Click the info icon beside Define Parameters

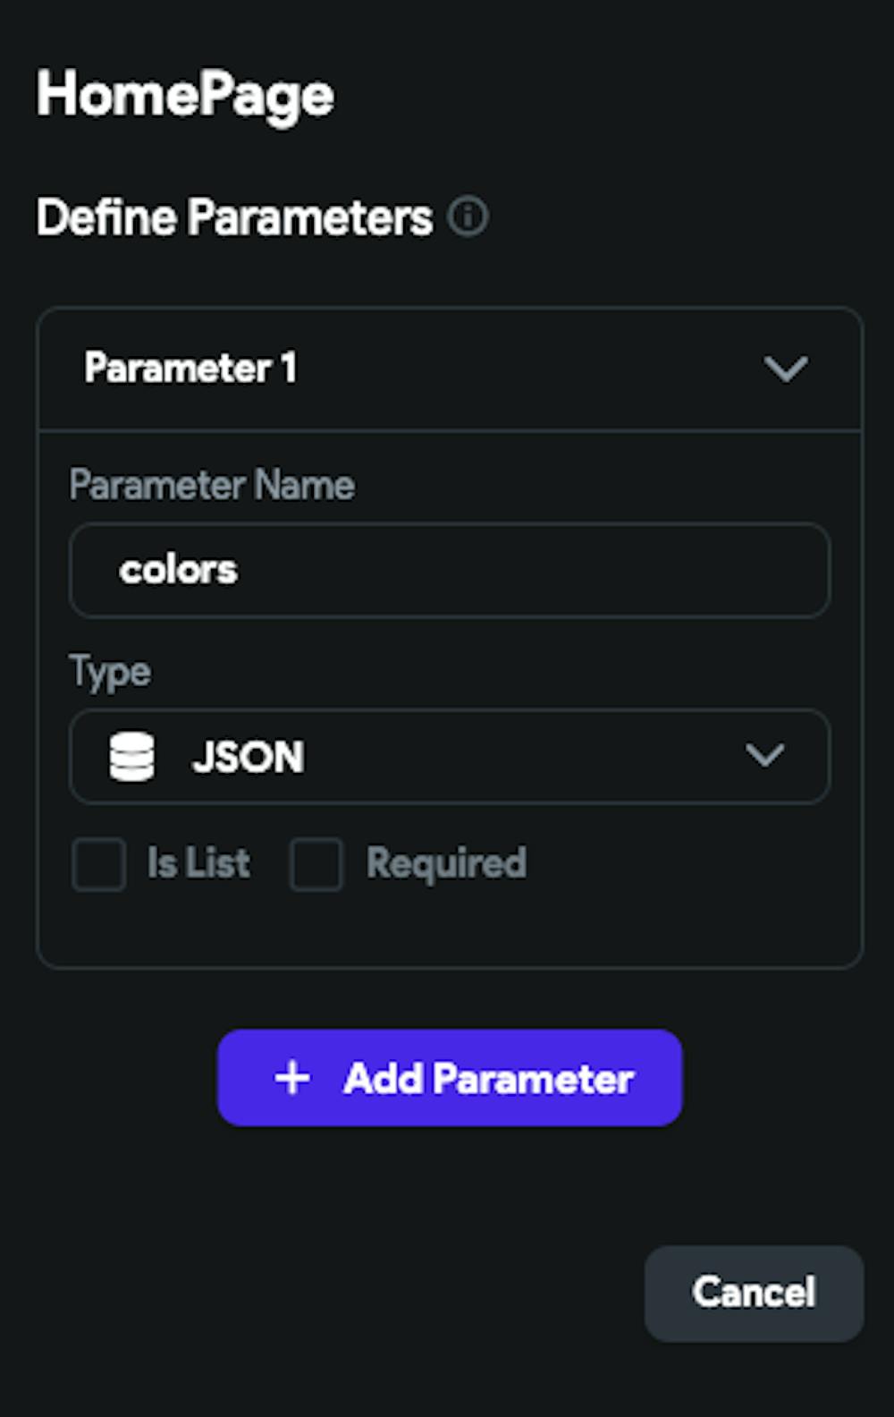coord(468,217)
